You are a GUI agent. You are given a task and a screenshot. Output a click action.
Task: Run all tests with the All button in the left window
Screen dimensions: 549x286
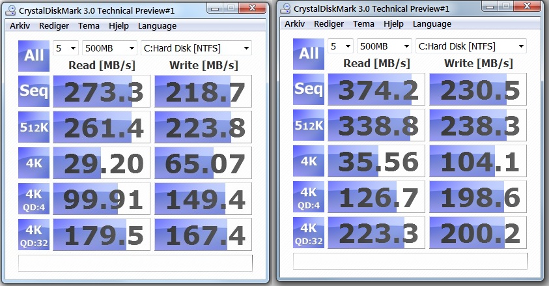click(34, 55)
